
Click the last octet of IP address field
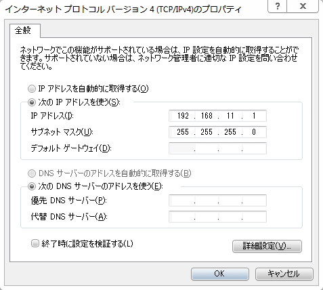click(254, 116)
